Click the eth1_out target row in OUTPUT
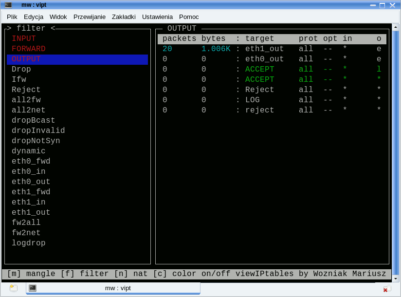This screenshot has width=401, height=297. pos(264,49)
